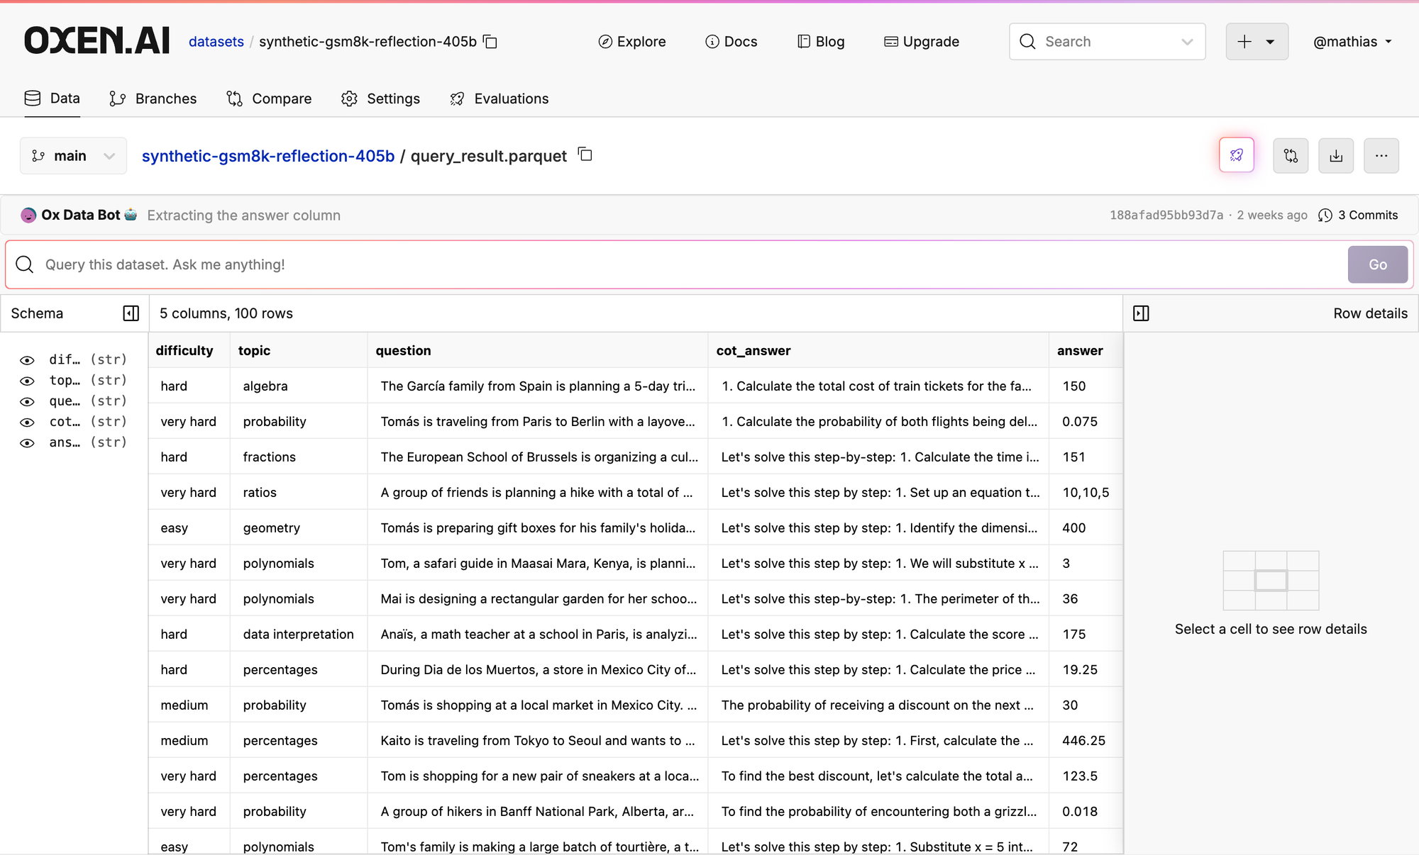
Task: Toggle visibility of the answer column
Action: [x=27, y=443]
